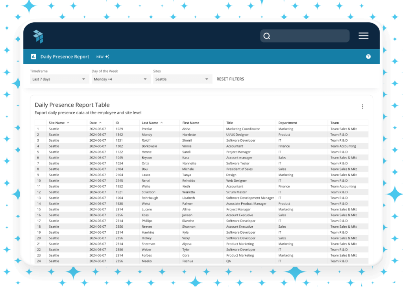Open the help question mark icon
The image size is (403, 293).
pyautogui.click(x=368, y=56)
